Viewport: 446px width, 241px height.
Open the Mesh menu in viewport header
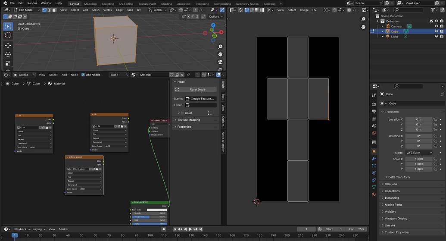click(x=96, y=10)
